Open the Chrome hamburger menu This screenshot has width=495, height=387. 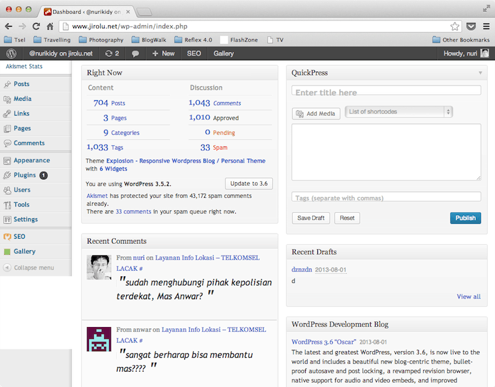[x=486, y=27]
